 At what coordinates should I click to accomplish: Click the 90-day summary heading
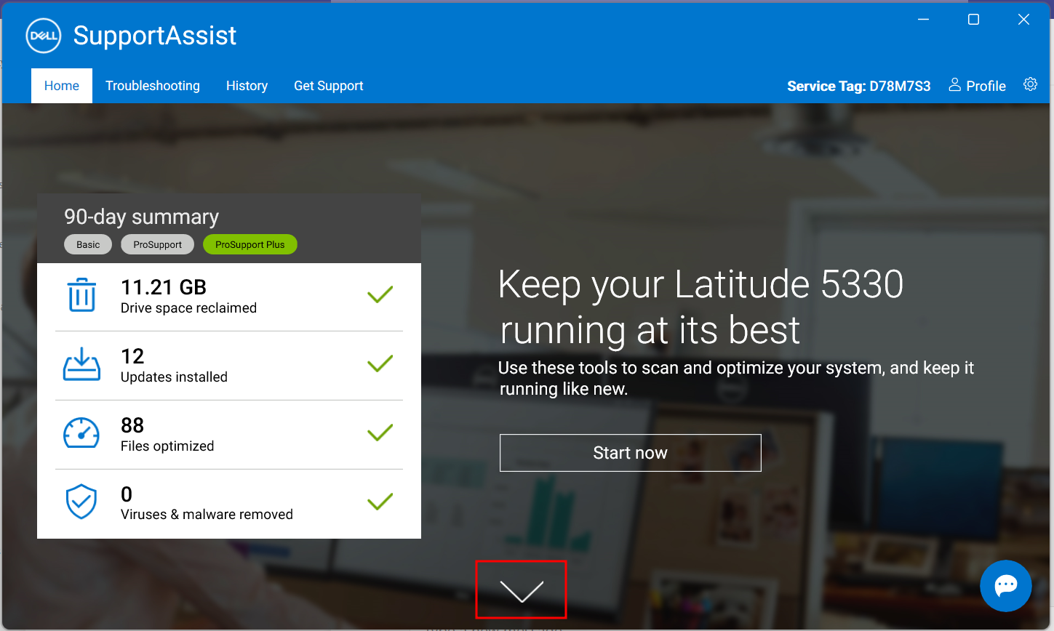[x=141, y=217]
